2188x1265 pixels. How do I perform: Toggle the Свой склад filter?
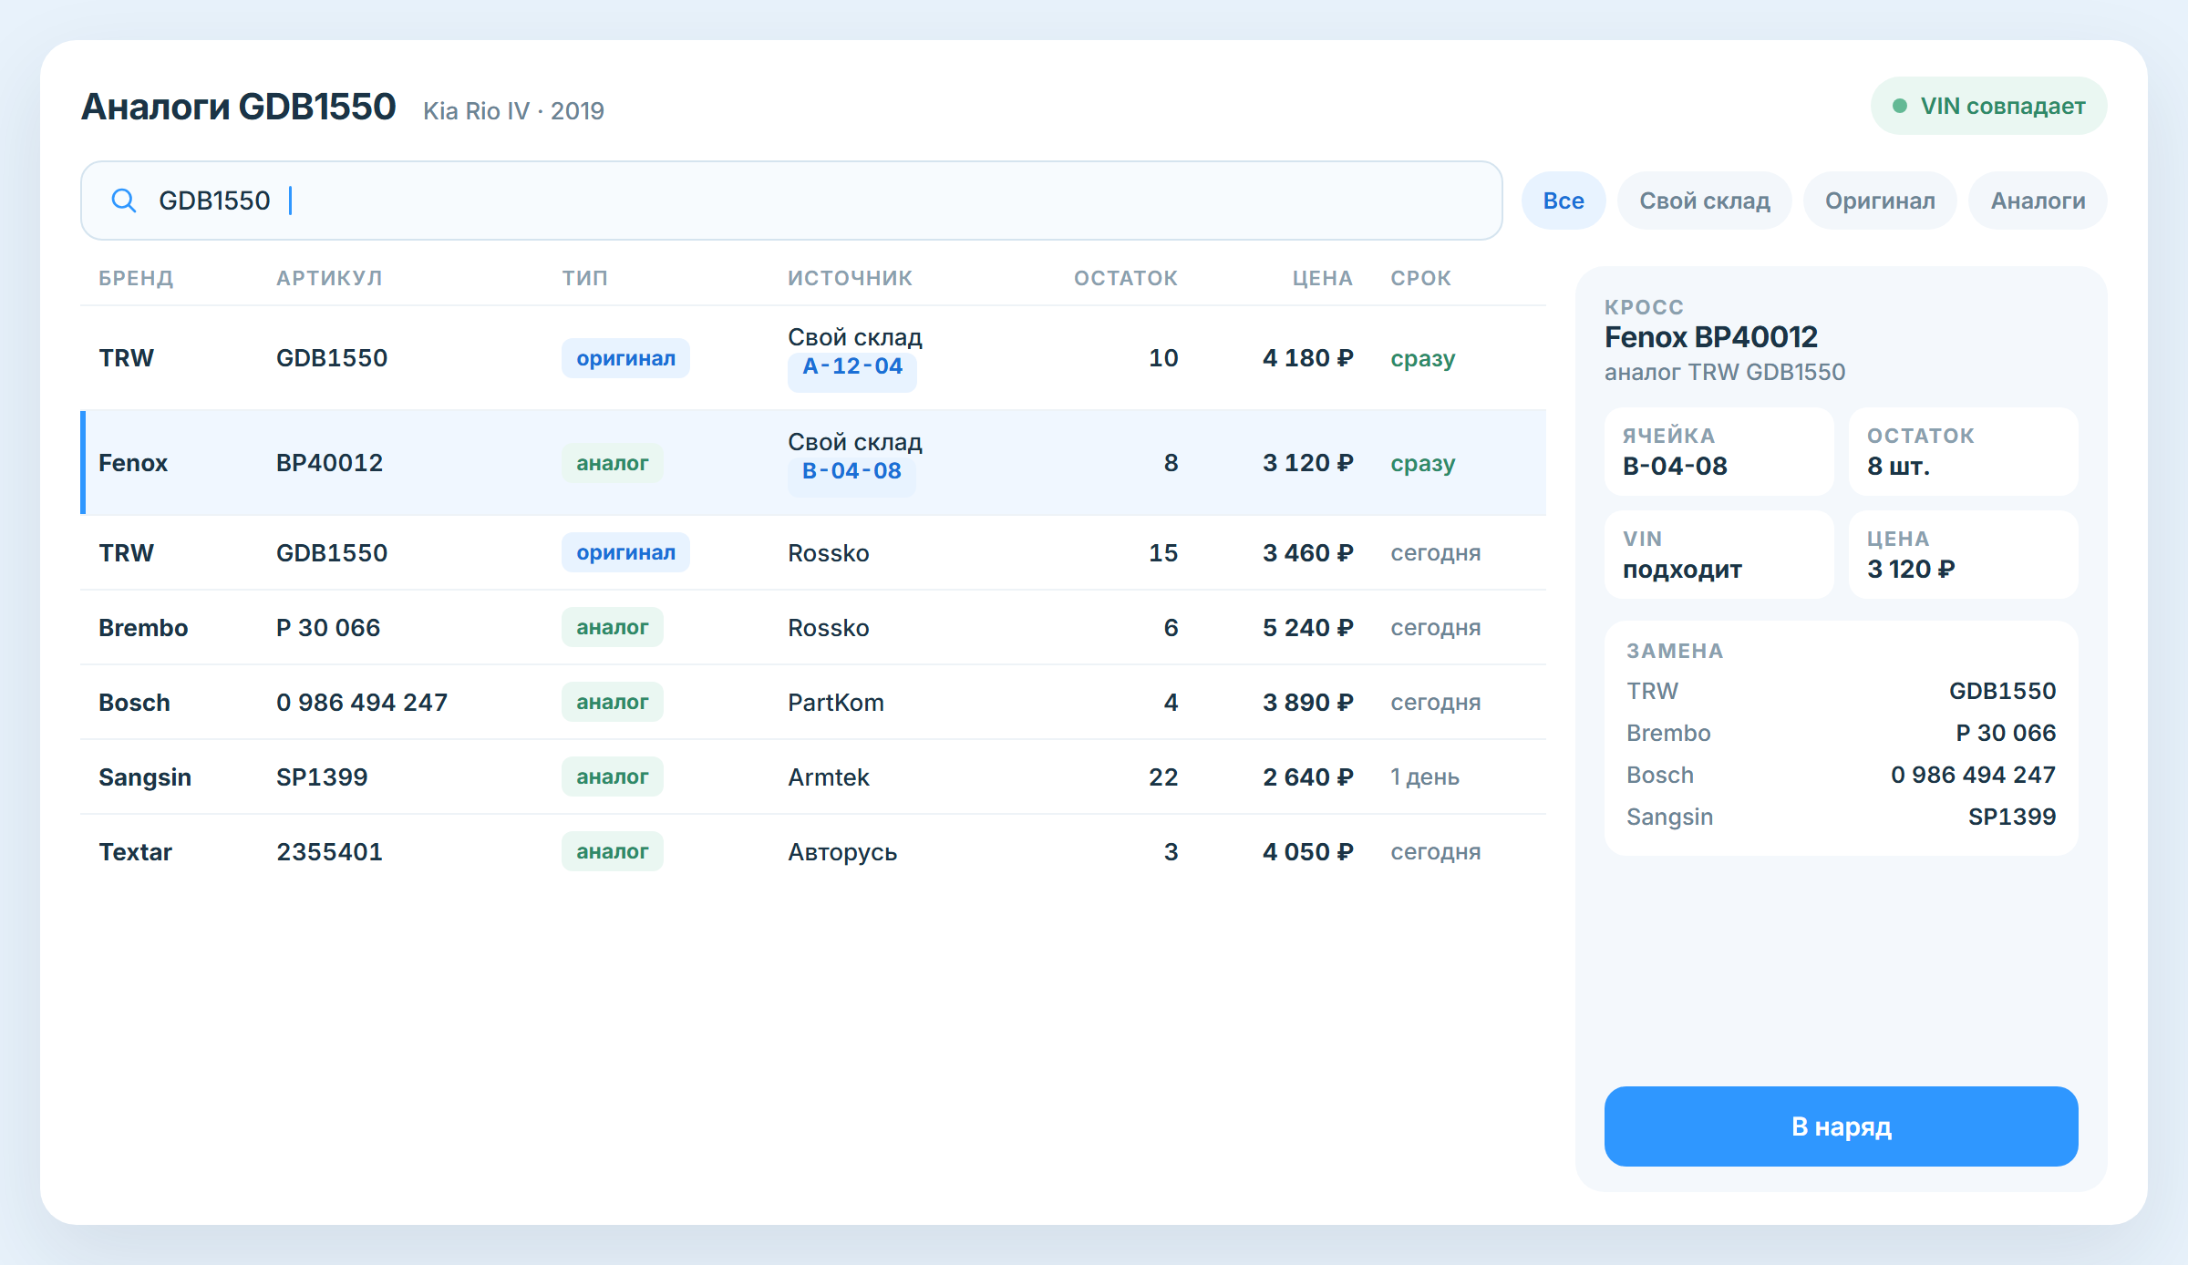pyautogui.click(x=1704, y=201)
